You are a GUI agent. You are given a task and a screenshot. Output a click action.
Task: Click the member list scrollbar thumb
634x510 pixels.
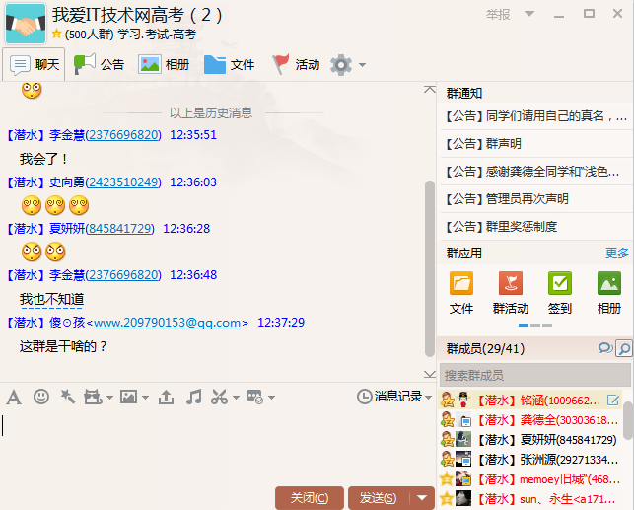628,420
